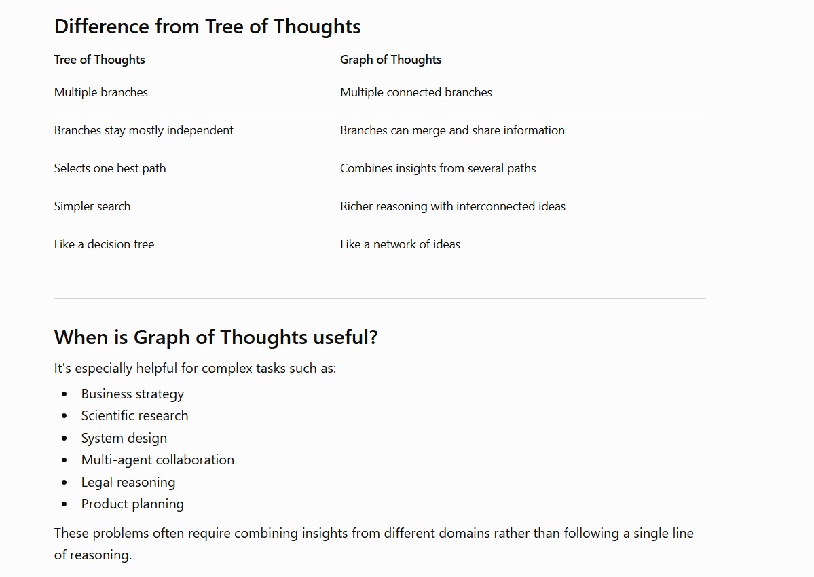Click 'When is Graph of Thoughts useful?' heading

(x=215, y=337)
